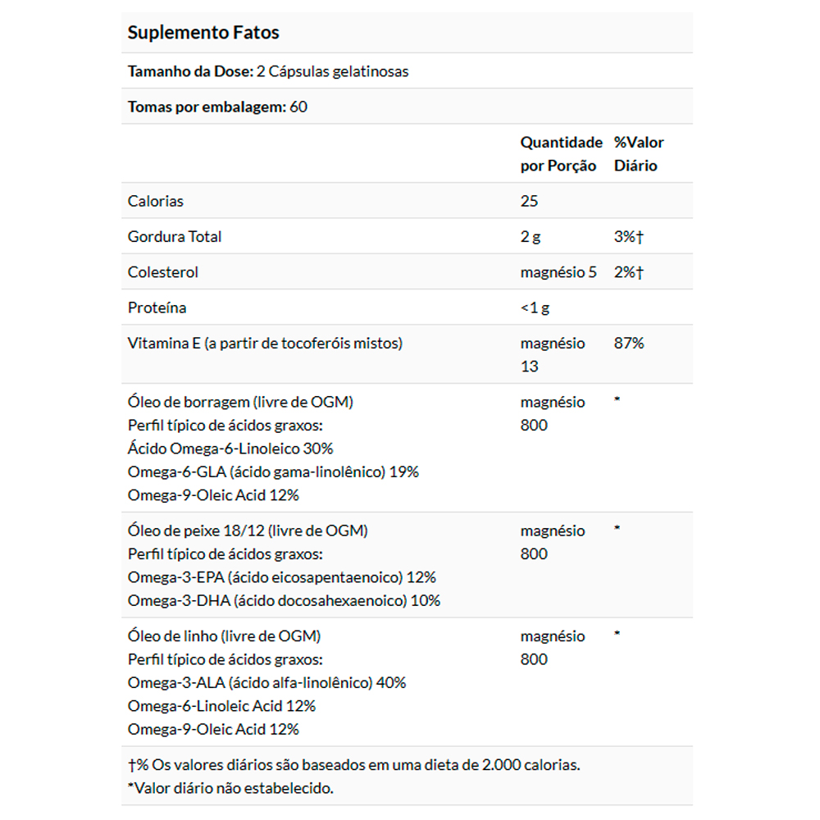Click the Valor diário não estabelecido footnote
The image size is (820, 820).
coord(230,788)
